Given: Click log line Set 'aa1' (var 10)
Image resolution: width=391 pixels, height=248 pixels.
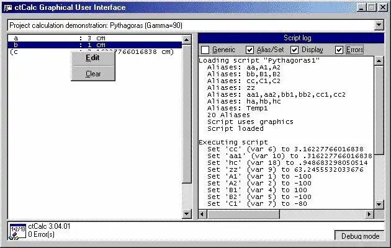Looking at the screenshot, I should click(x=290, y=156).
